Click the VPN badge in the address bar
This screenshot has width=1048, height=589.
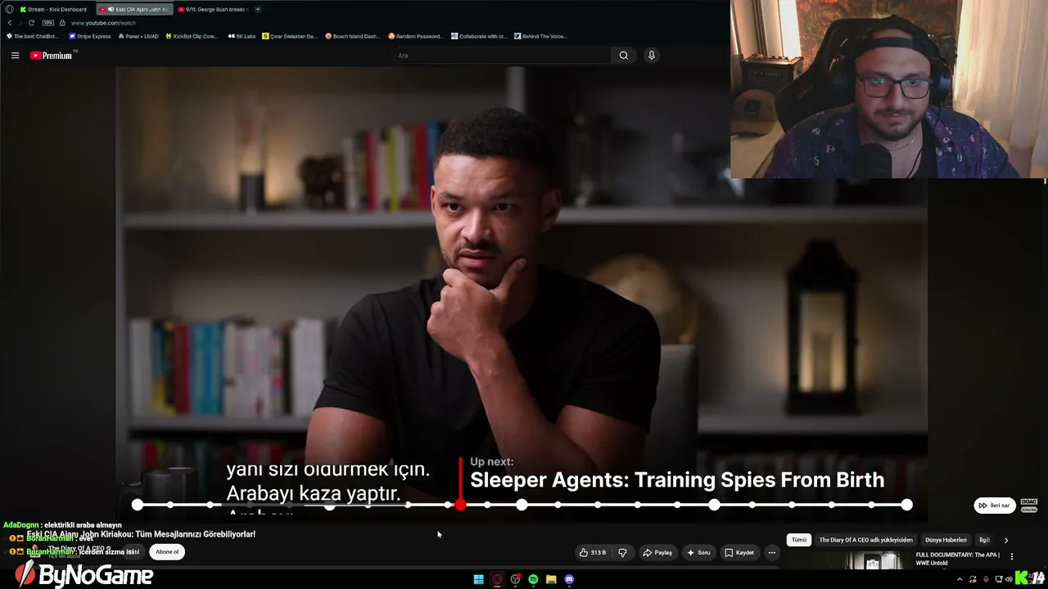[x=48, y=23]
